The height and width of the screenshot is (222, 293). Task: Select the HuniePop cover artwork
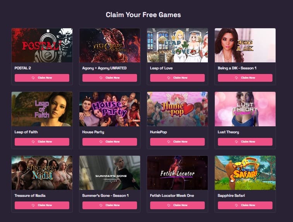[x=177, y=109]
